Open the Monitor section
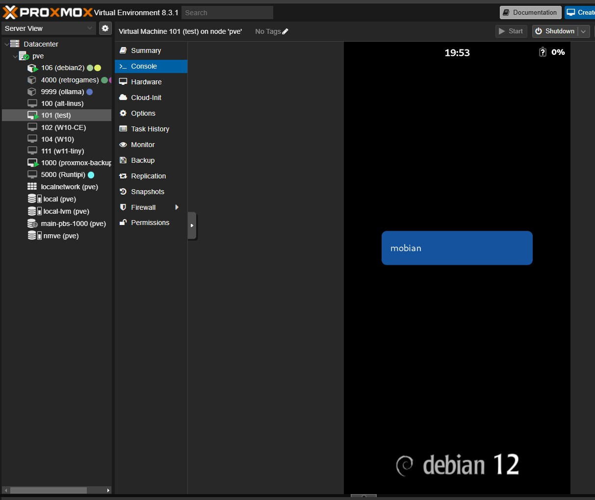Screen dimensions: 595x500 pos(151,145)
